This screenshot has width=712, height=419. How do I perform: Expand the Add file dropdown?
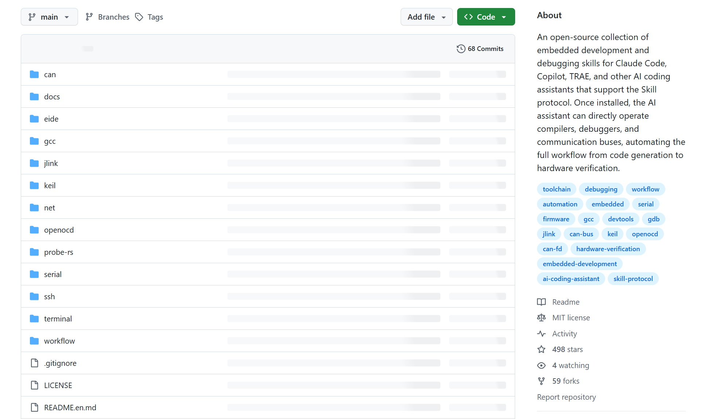pyautogui.click(x=427, y=17)
